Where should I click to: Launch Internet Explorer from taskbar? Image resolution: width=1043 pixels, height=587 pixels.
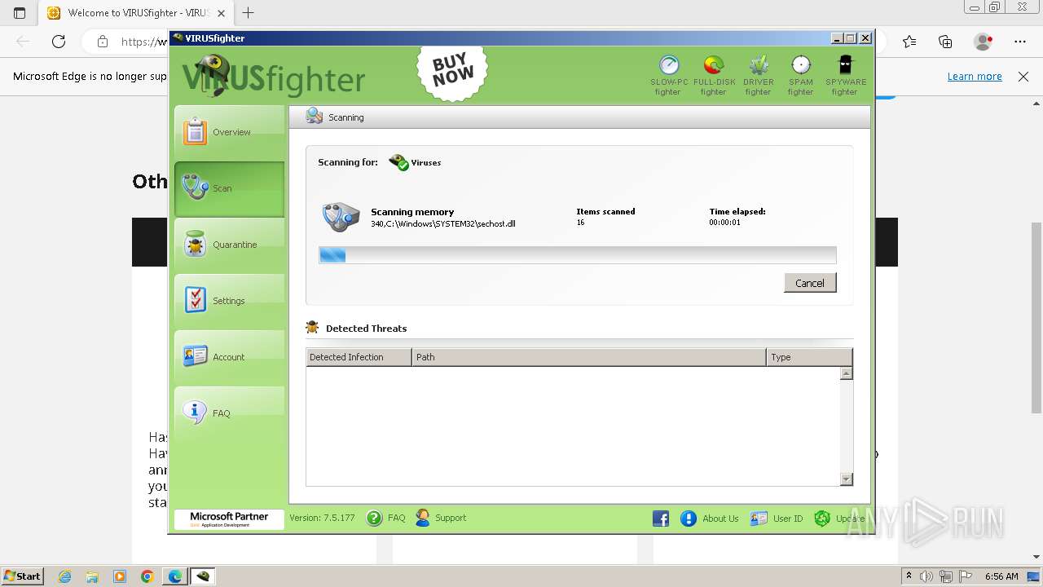click(64, 576)
